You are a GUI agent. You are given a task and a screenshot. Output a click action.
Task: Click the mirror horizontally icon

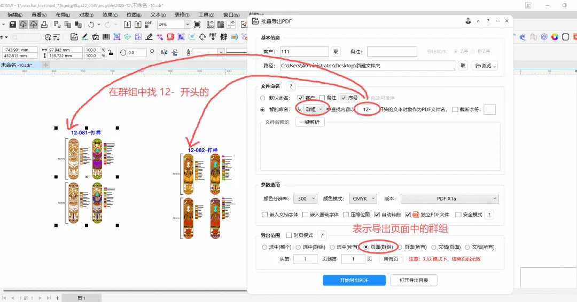[x=165, y=52]
